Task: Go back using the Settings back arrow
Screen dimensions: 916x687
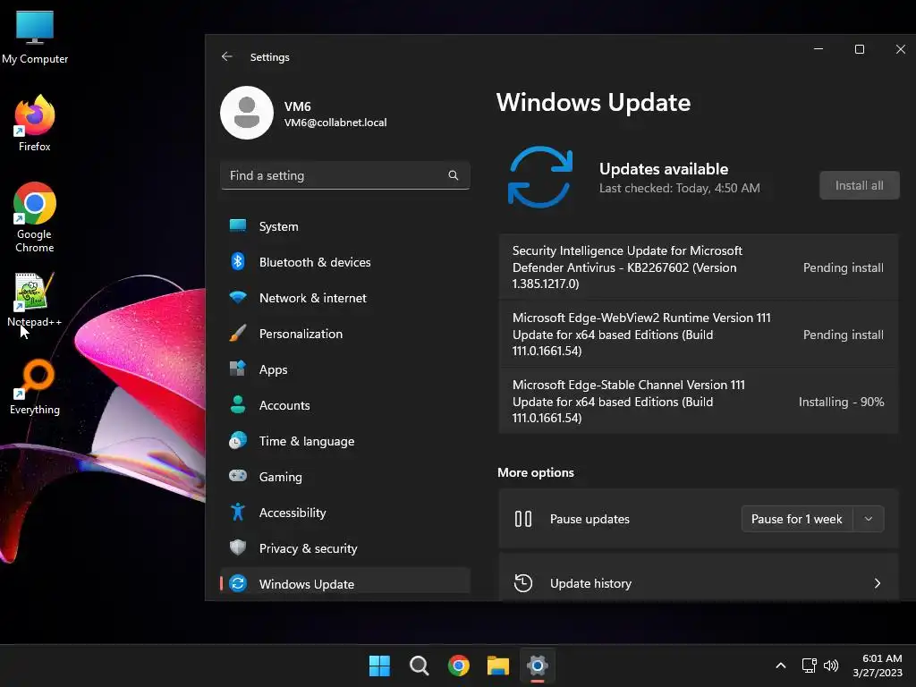Action: (226, 56)
